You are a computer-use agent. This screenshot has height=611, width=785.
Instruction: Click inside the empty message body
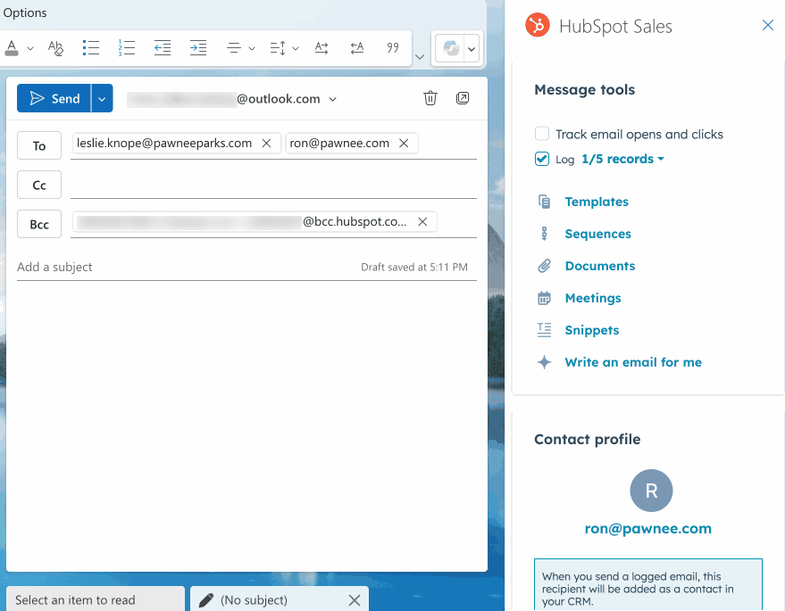(246, 425)
